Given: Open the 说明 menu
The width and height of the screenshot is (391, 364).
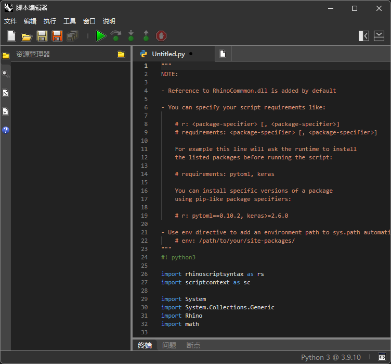Looking at the screenshot, I should [x=109, y=21].
